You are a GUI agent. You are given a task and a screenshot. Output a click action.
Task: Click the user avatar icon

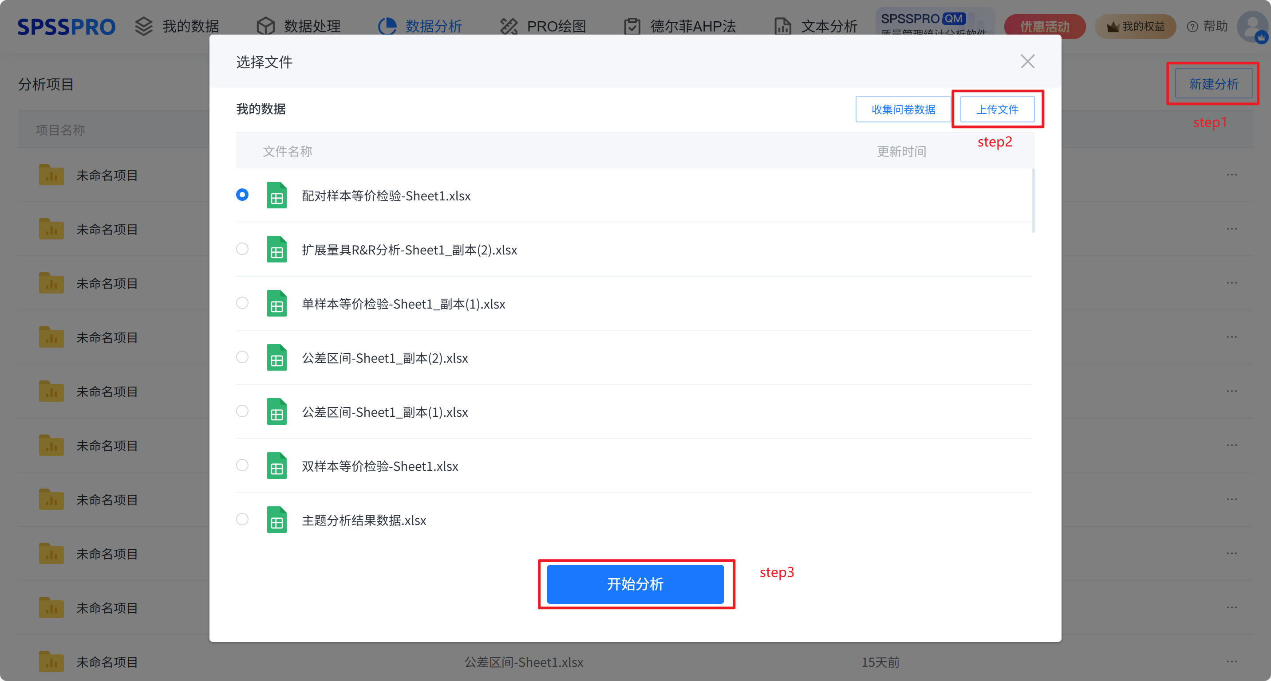[x=1252, y=27]
